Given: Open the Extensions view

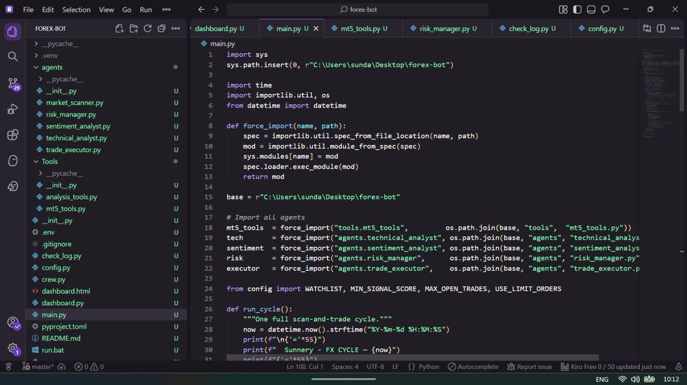Looking at the screenshot, I should (x=13, y=135).
